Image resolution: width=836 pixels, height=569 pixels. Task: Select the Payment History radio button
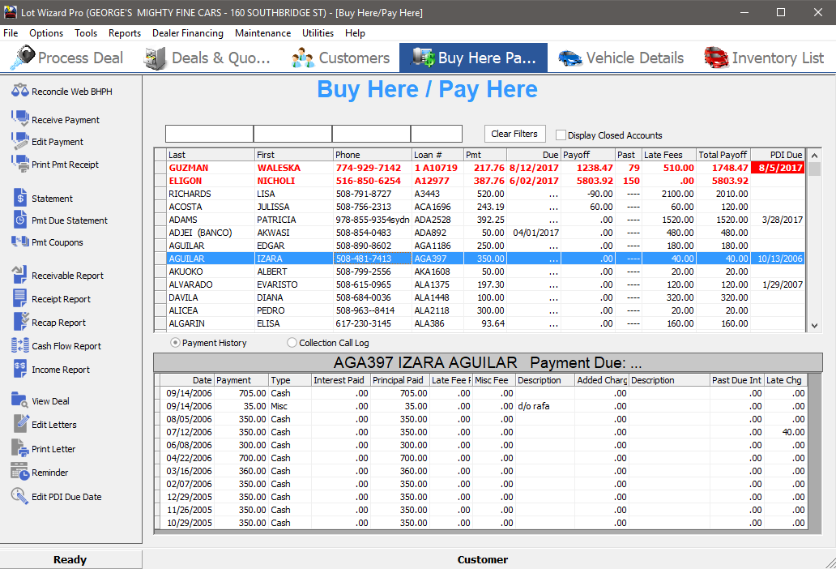[174, 343]
